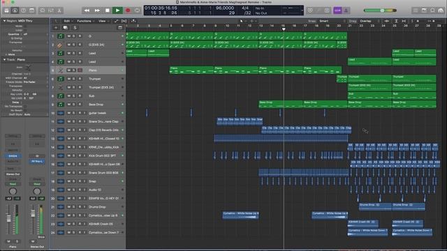Open the Drag Overlap dropdown

[369, 21]
